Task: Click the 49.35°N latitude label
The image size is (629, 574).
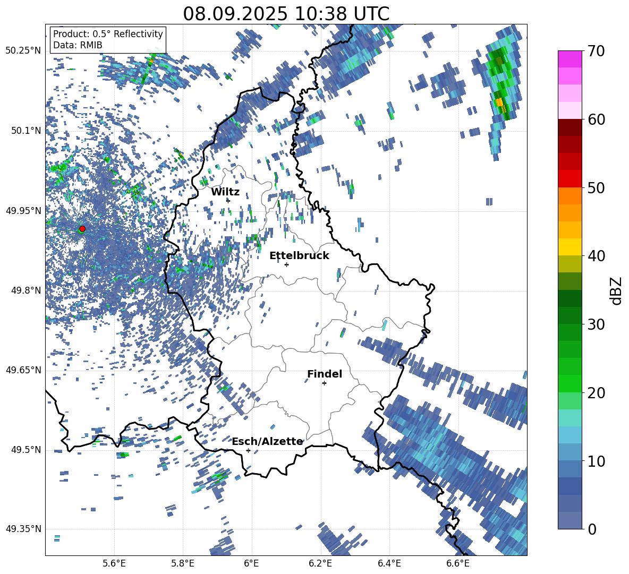Action: tap(23, 529)
